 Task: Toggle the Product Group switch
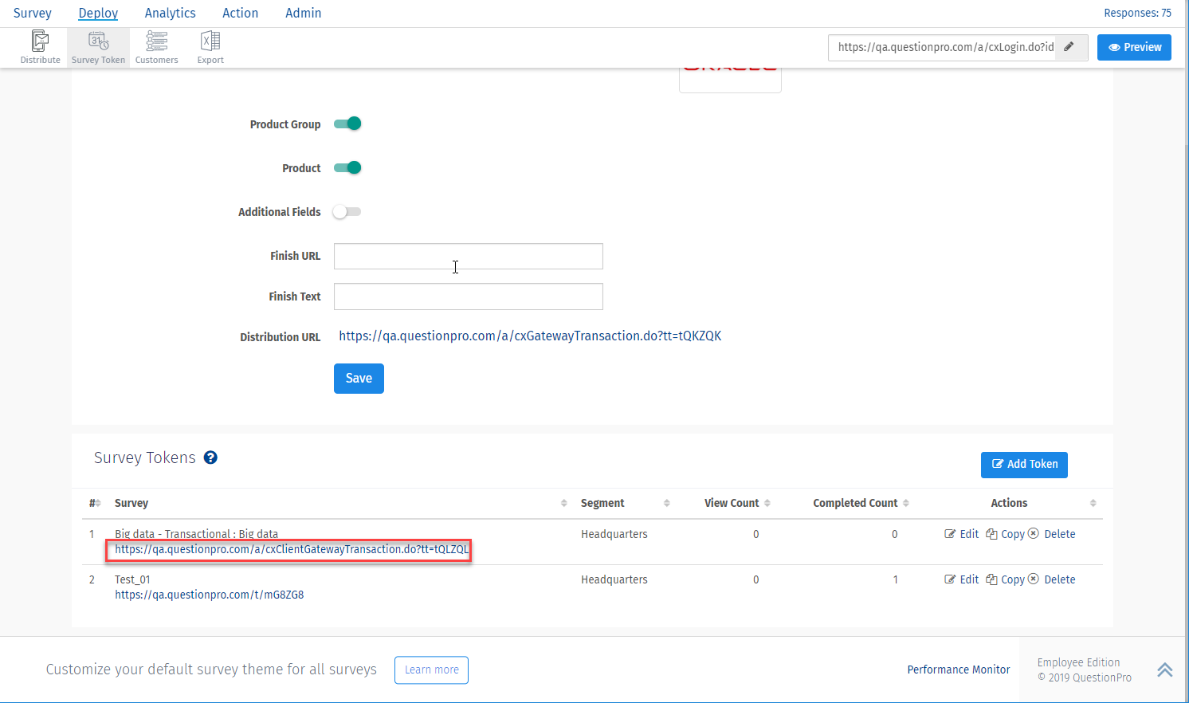(x=347, y=124)
